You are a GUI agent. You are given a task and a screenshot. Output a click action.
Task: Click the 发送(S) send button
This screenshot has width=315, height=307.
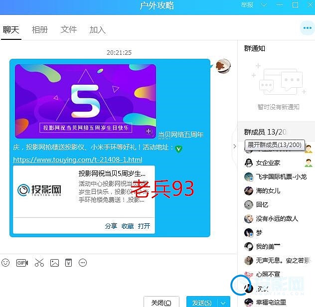point(202,303)
